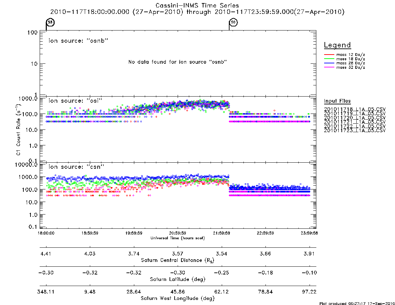Click the Saturn Latitude axis label
395x305 pixels.
point(178,279)
